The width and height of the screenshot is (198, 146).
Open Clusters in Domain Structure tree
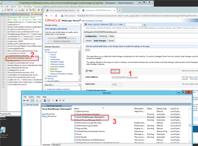[x=53, y=57]
